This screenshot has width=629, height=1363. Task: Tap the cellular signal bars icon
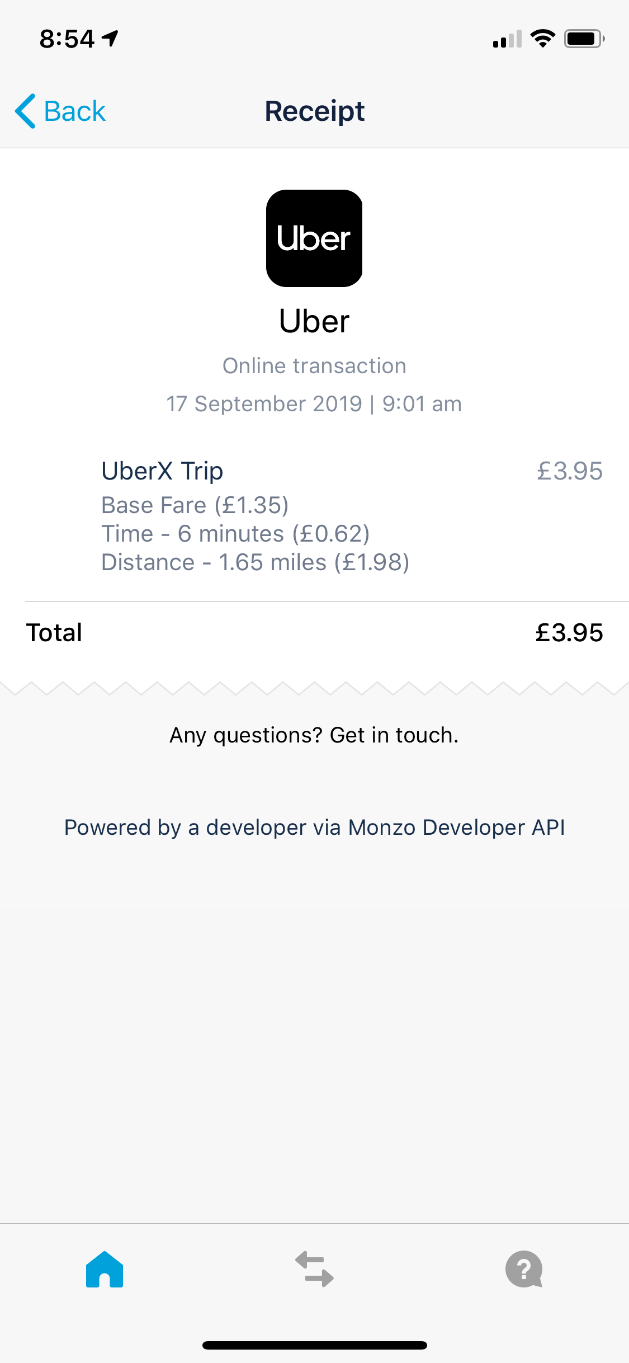[507, 39]
